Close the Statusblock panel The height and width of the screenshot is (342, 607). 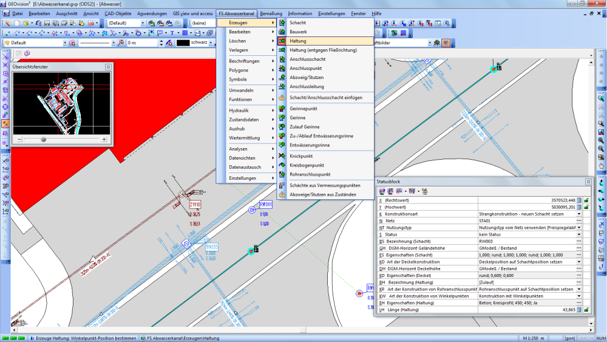click(588, 182)
